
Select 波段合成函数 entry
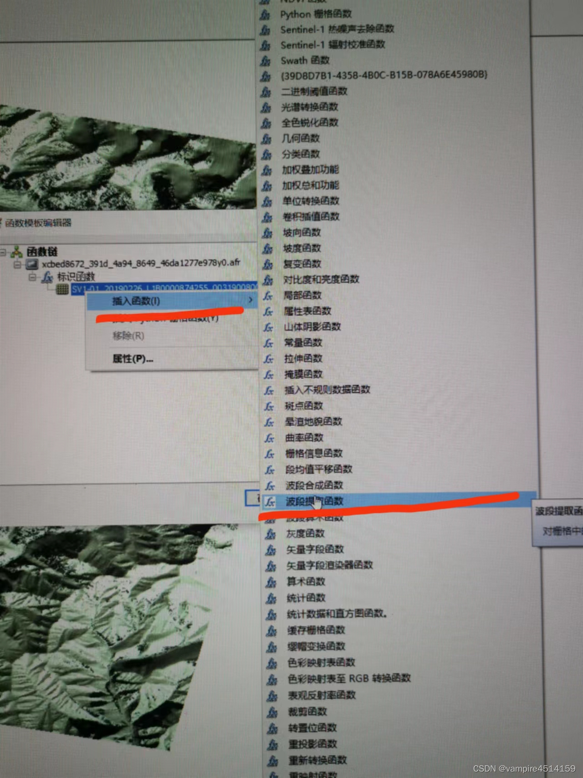pyautogui.click(x=314, y=486)
